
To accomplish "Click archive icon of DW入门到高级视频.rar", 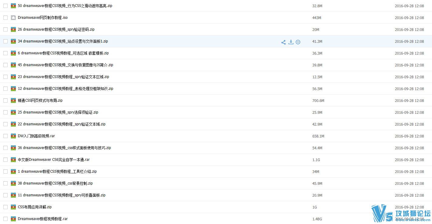I will [x=13, y=136].
